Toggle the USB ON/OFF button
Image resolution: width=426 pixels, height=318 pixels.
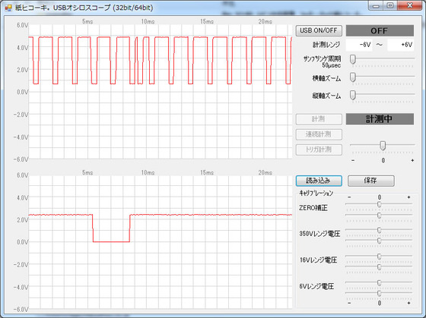319,30
